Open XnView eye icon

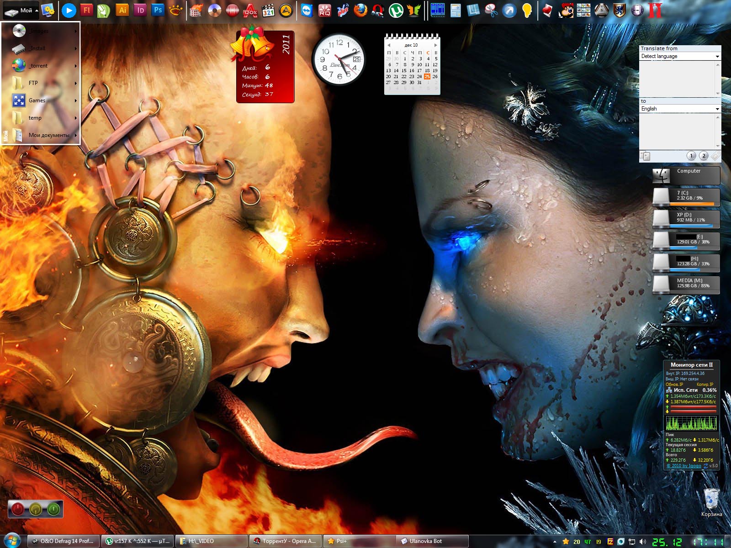point(175,10)
